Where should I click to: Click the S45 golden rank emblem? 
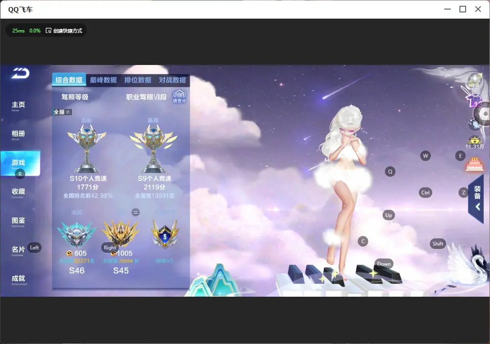coord(121,233)
